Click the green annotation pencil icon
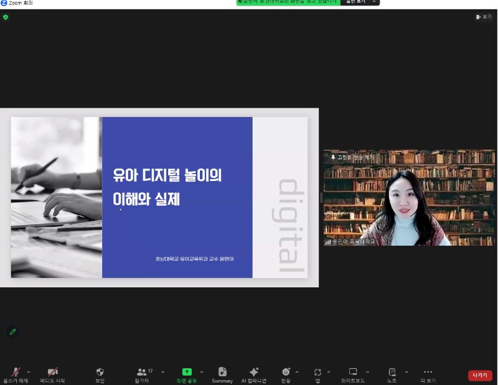This screenshot has width=498, height=385. point(12,332)
